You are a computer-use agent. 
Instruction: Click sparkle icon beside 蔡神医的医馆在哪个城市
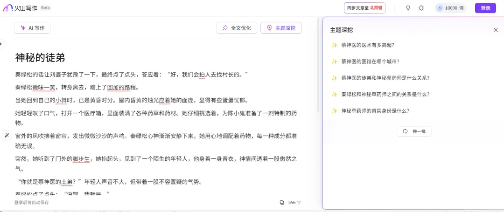[x=334, y=62]
